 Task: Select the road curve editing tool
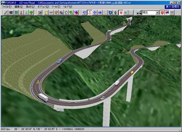(5, 12)
